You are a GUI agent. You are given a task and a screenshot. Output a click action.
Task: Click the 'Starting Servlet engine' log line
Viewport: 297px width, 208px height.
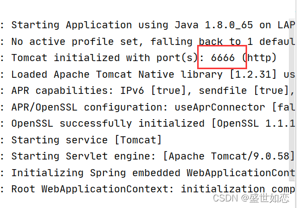click(148, 157)
